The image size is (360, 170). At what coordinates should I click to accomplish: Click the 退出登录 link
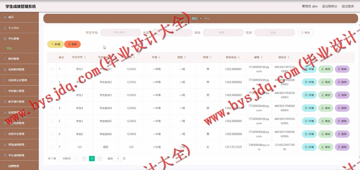click(x=348, y=6)
